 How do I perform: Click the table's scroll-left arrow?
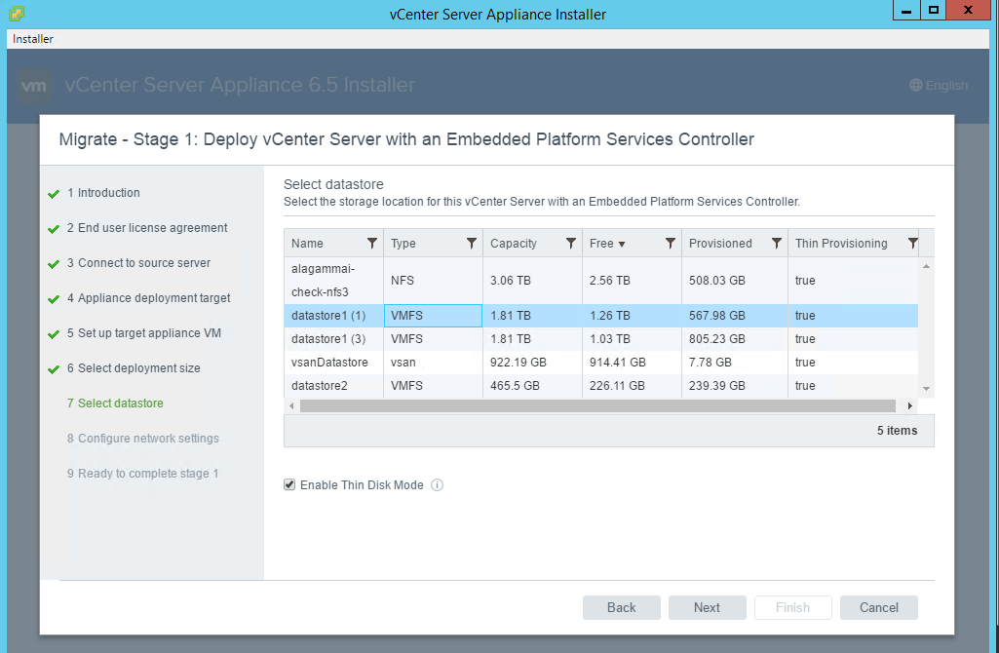click(x=291, y=405)
